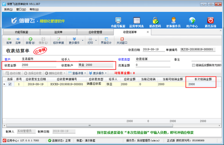Click the app logo in title bar

click(4, 4)
